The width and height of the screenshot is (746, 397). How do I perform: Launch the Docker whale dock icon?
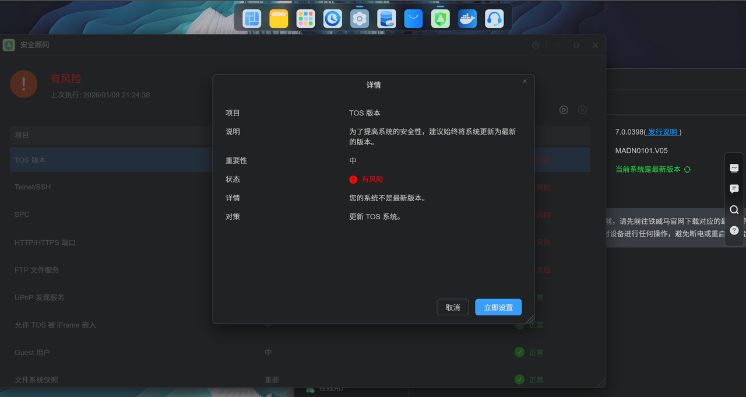467,19
